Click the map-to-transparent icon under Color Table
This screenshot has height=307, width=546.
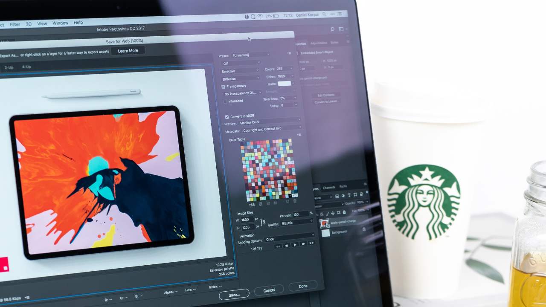[261, 204]
